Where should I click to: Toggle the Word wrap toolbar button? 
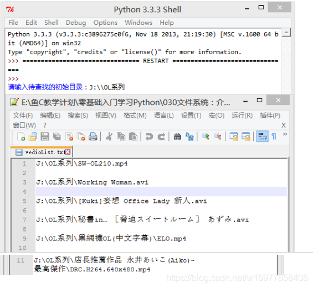[262, 137]
